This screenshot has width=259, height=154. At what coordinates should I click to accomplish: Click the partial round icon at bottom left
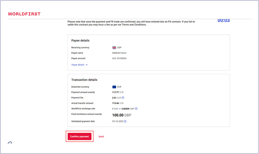pyautogui.click(x=10, y=143)
